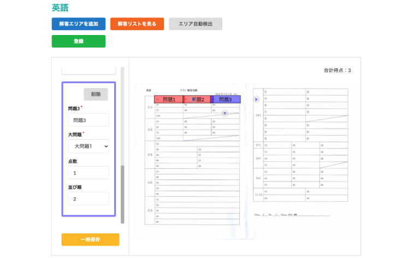Click the green 登録 button
The width and height of the screenshot is (413, 258).
click(79, 42)
